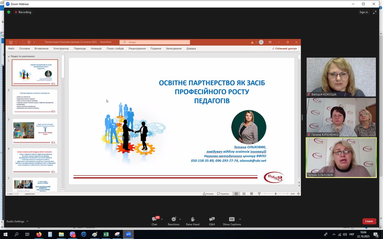Toggle the УКР keyboard language indicator
This screenshot has height=239, width=383.
351,235
